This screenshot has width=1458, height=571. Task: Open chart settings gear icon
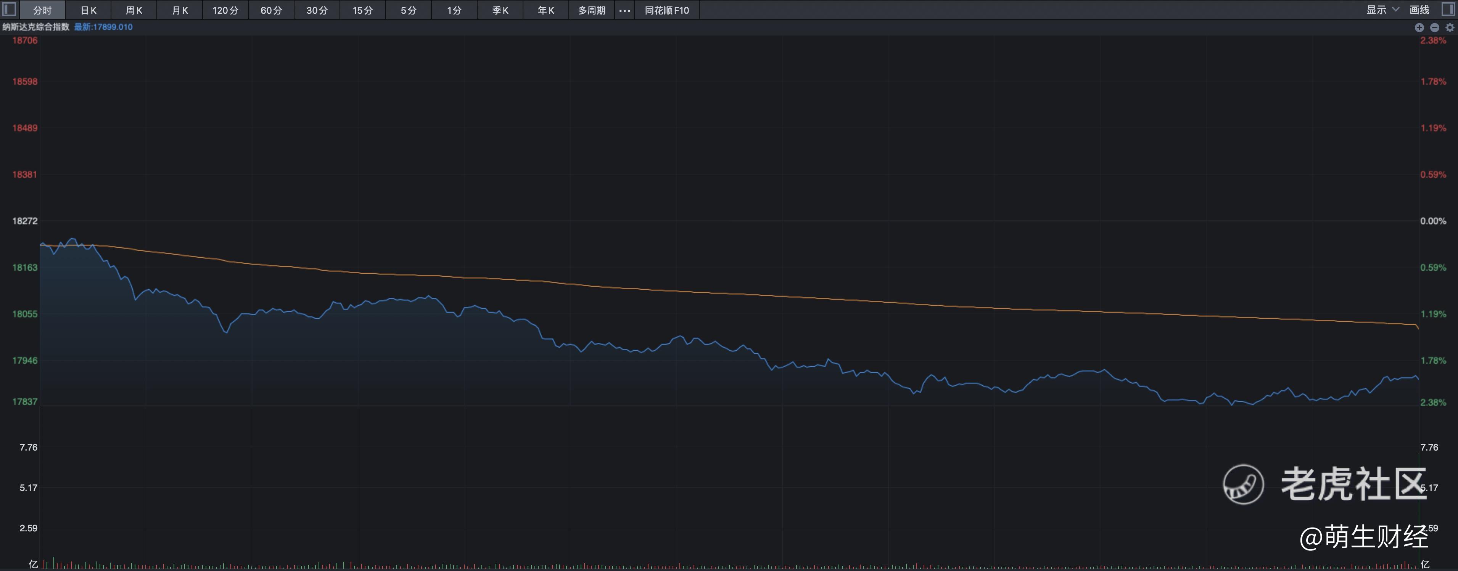(x=1450, y=27)
